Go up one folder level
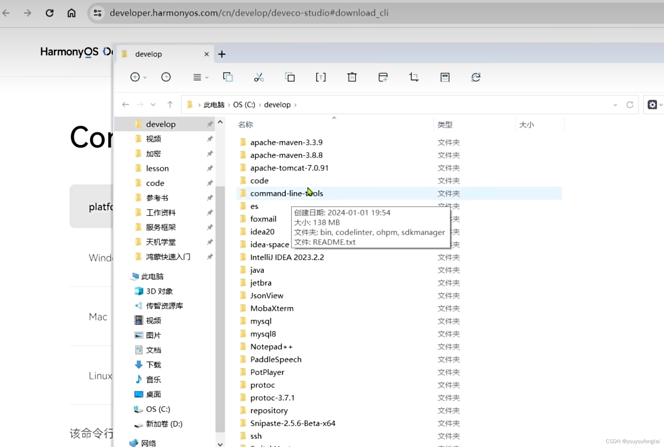This screenshot has height=447, width=664. (170, 105)
